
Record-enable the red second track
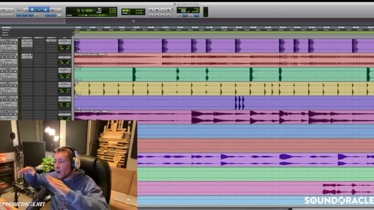(x=2, y=57)
